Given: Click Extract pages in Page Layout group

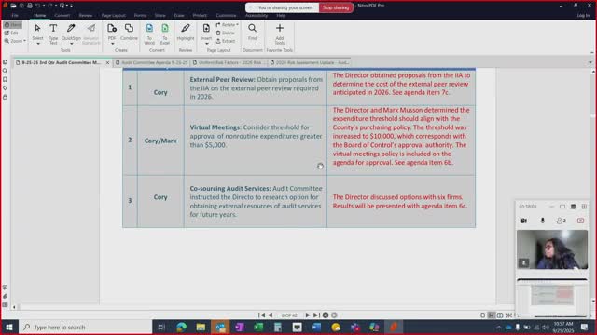Looking at the screenshot, I should [x=226, y=41].
